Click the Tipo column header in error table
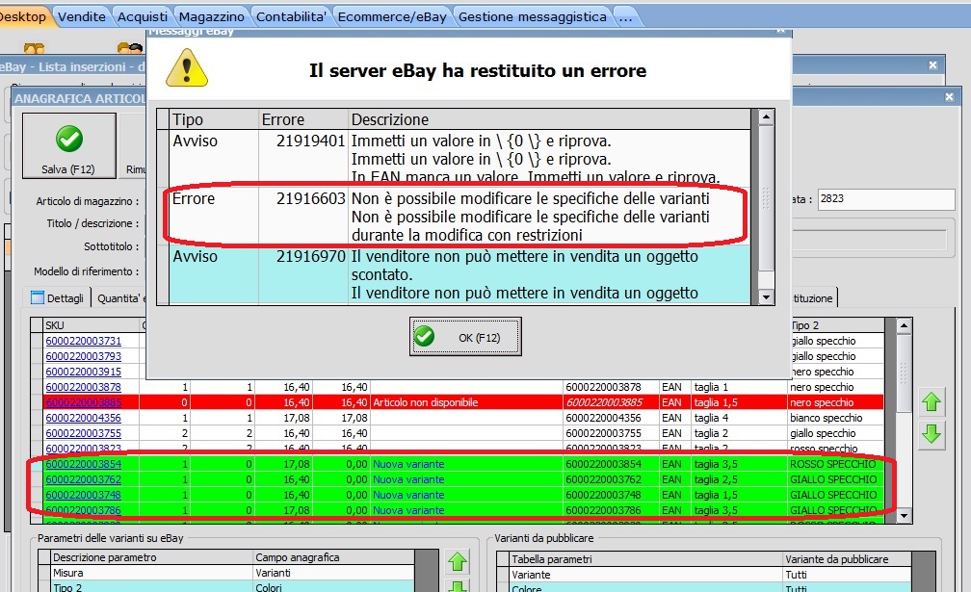 point(214,119)
